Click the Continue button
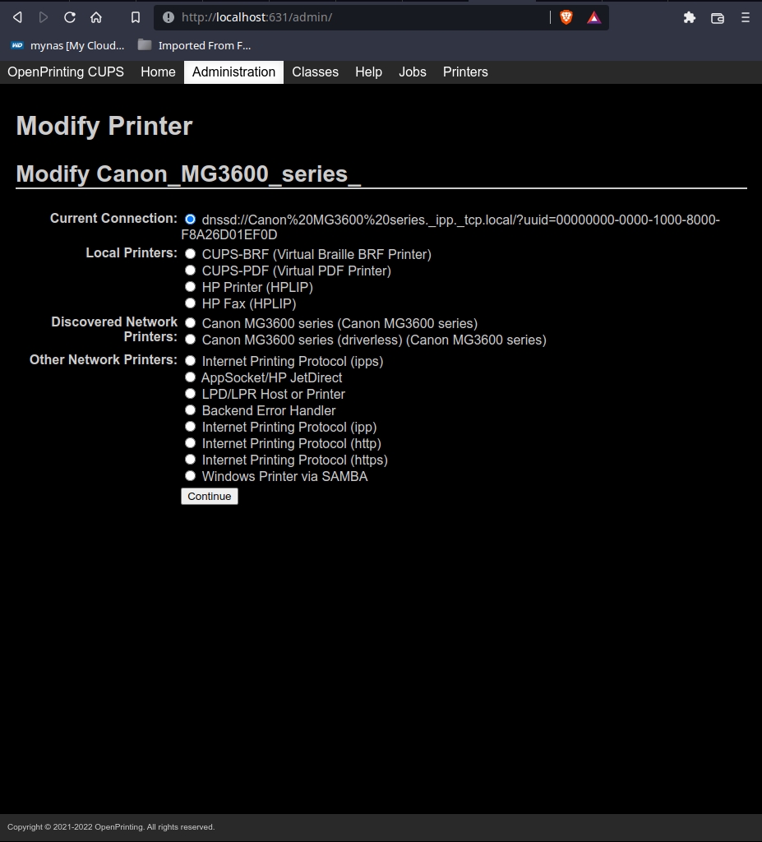 [x=210, y=496]
